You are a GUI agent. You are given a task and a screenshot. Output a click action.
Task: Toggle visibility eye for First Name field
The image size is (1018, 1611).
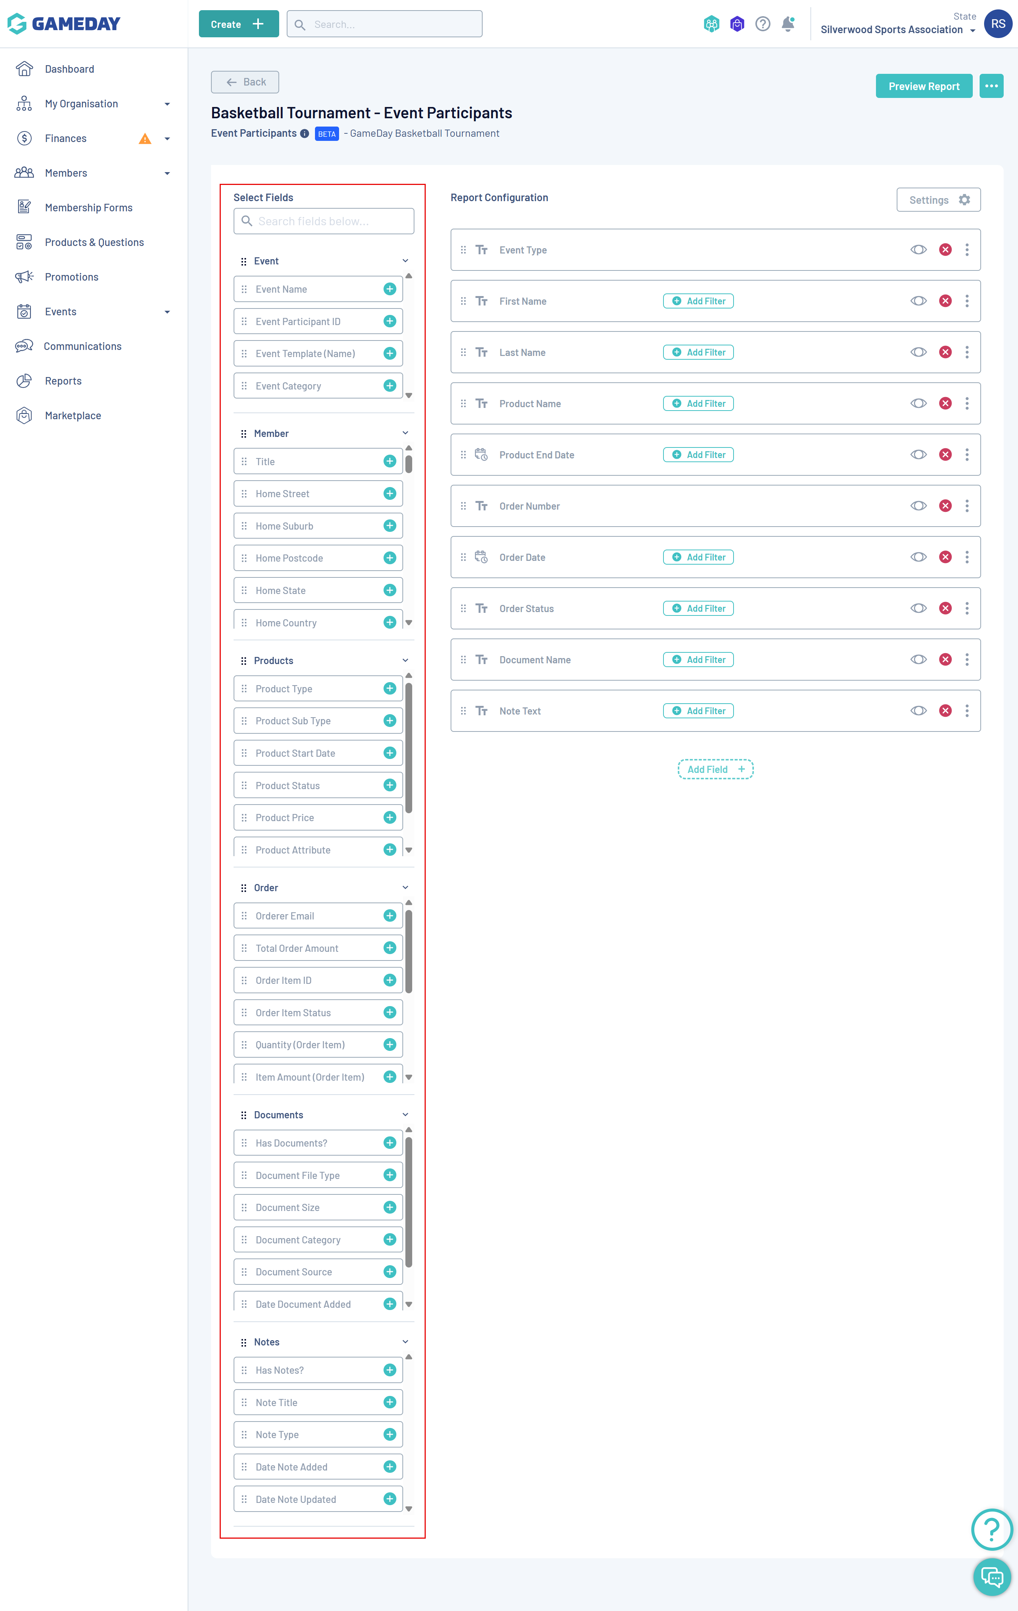pyautogui.click(x=918, y=301)
